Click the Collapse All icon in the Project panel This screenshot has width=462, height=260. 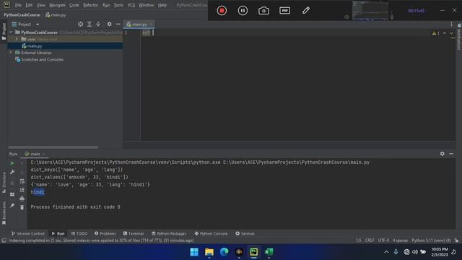98,24
